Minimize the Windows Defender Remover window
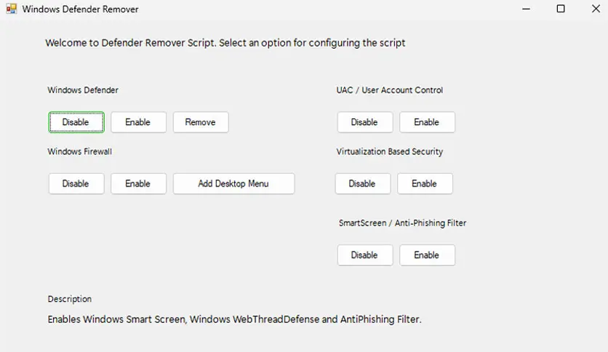This screenshot has width=608, height=352. point(526,9)
